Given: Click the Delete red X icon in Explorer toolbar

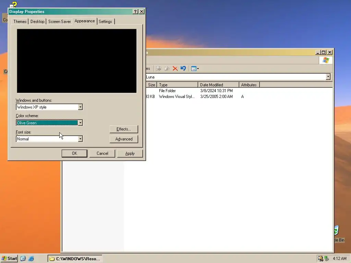Looking at the screenshot, I should 175,68.
